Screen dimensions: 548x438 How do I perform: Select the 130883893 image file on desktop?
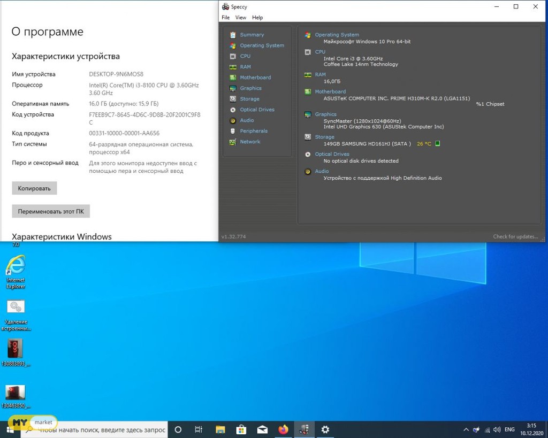point(16,353)
